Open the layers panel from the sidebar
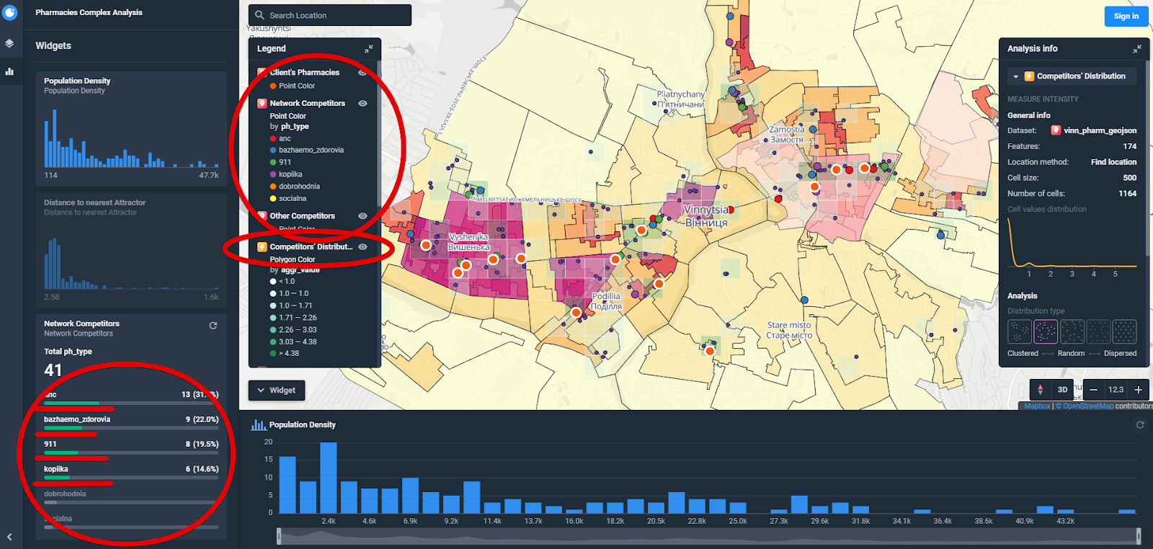 pos(9,43)
